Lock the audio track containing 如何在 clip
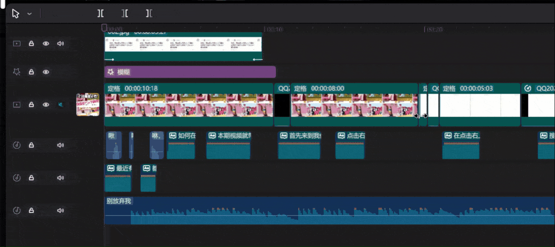The image size is (555, 247). pyautogui.click(x=31, y=145)
